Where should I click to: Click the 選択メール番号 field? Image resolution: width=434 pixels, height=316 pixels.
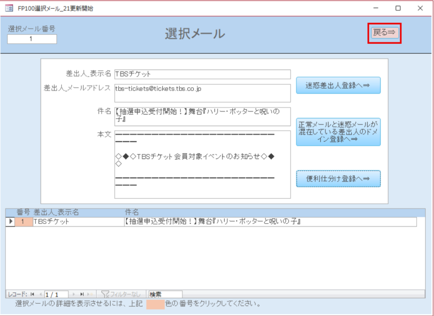coord(32,39)
